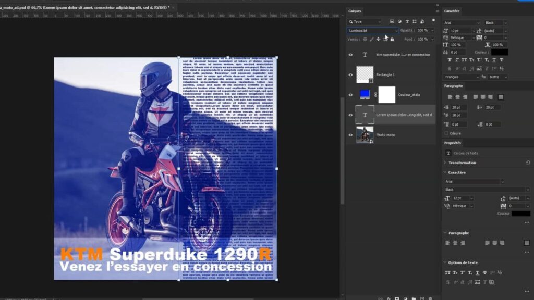
Task: Align text left in Paragraphe panel
Action: pyautogui.click(x=450, y=97)
